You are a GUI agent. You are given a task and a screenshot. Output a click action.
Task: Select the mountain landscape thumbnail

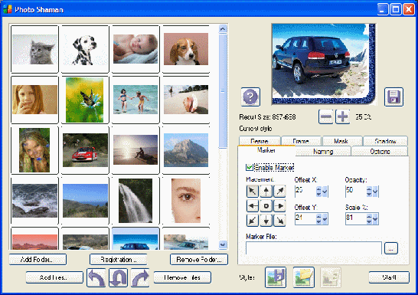pyautogui.click(x=186, y=150)
